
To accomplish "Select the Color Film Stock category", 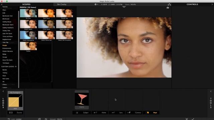I will (x=7, y=33).
